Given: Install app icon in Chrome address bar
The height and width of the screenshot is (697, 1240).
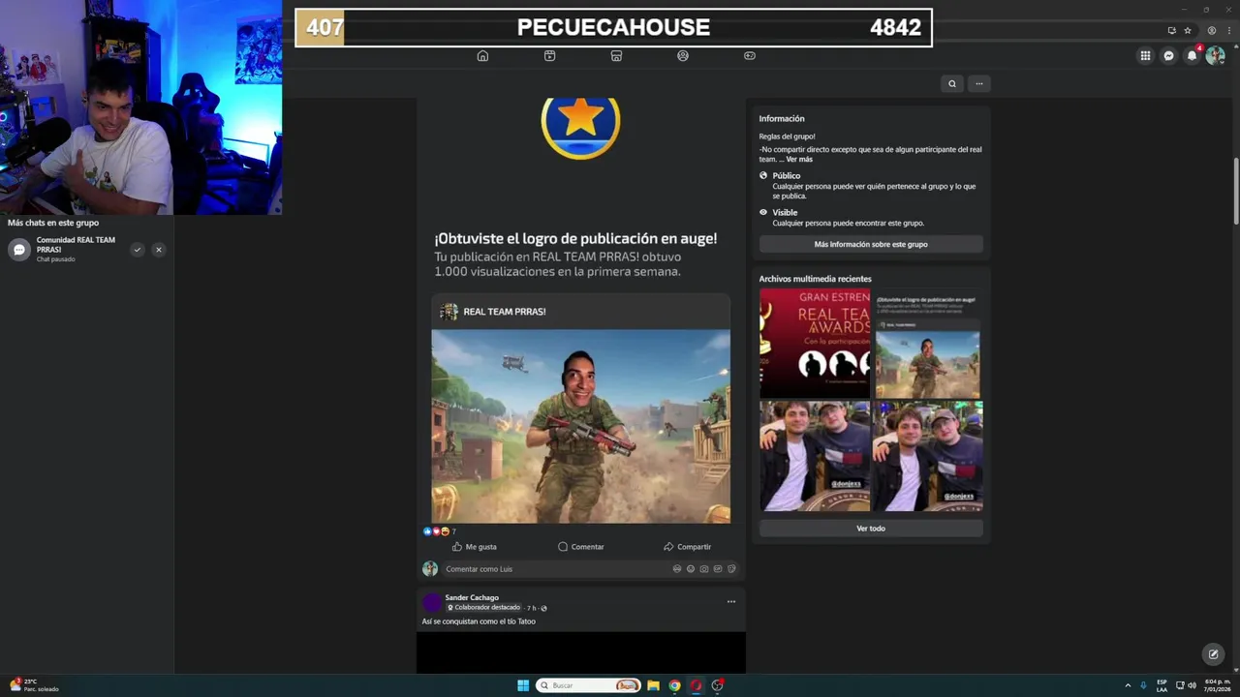Looking at the screenshot, I should pyautogui.click(x=1171, y=30).
